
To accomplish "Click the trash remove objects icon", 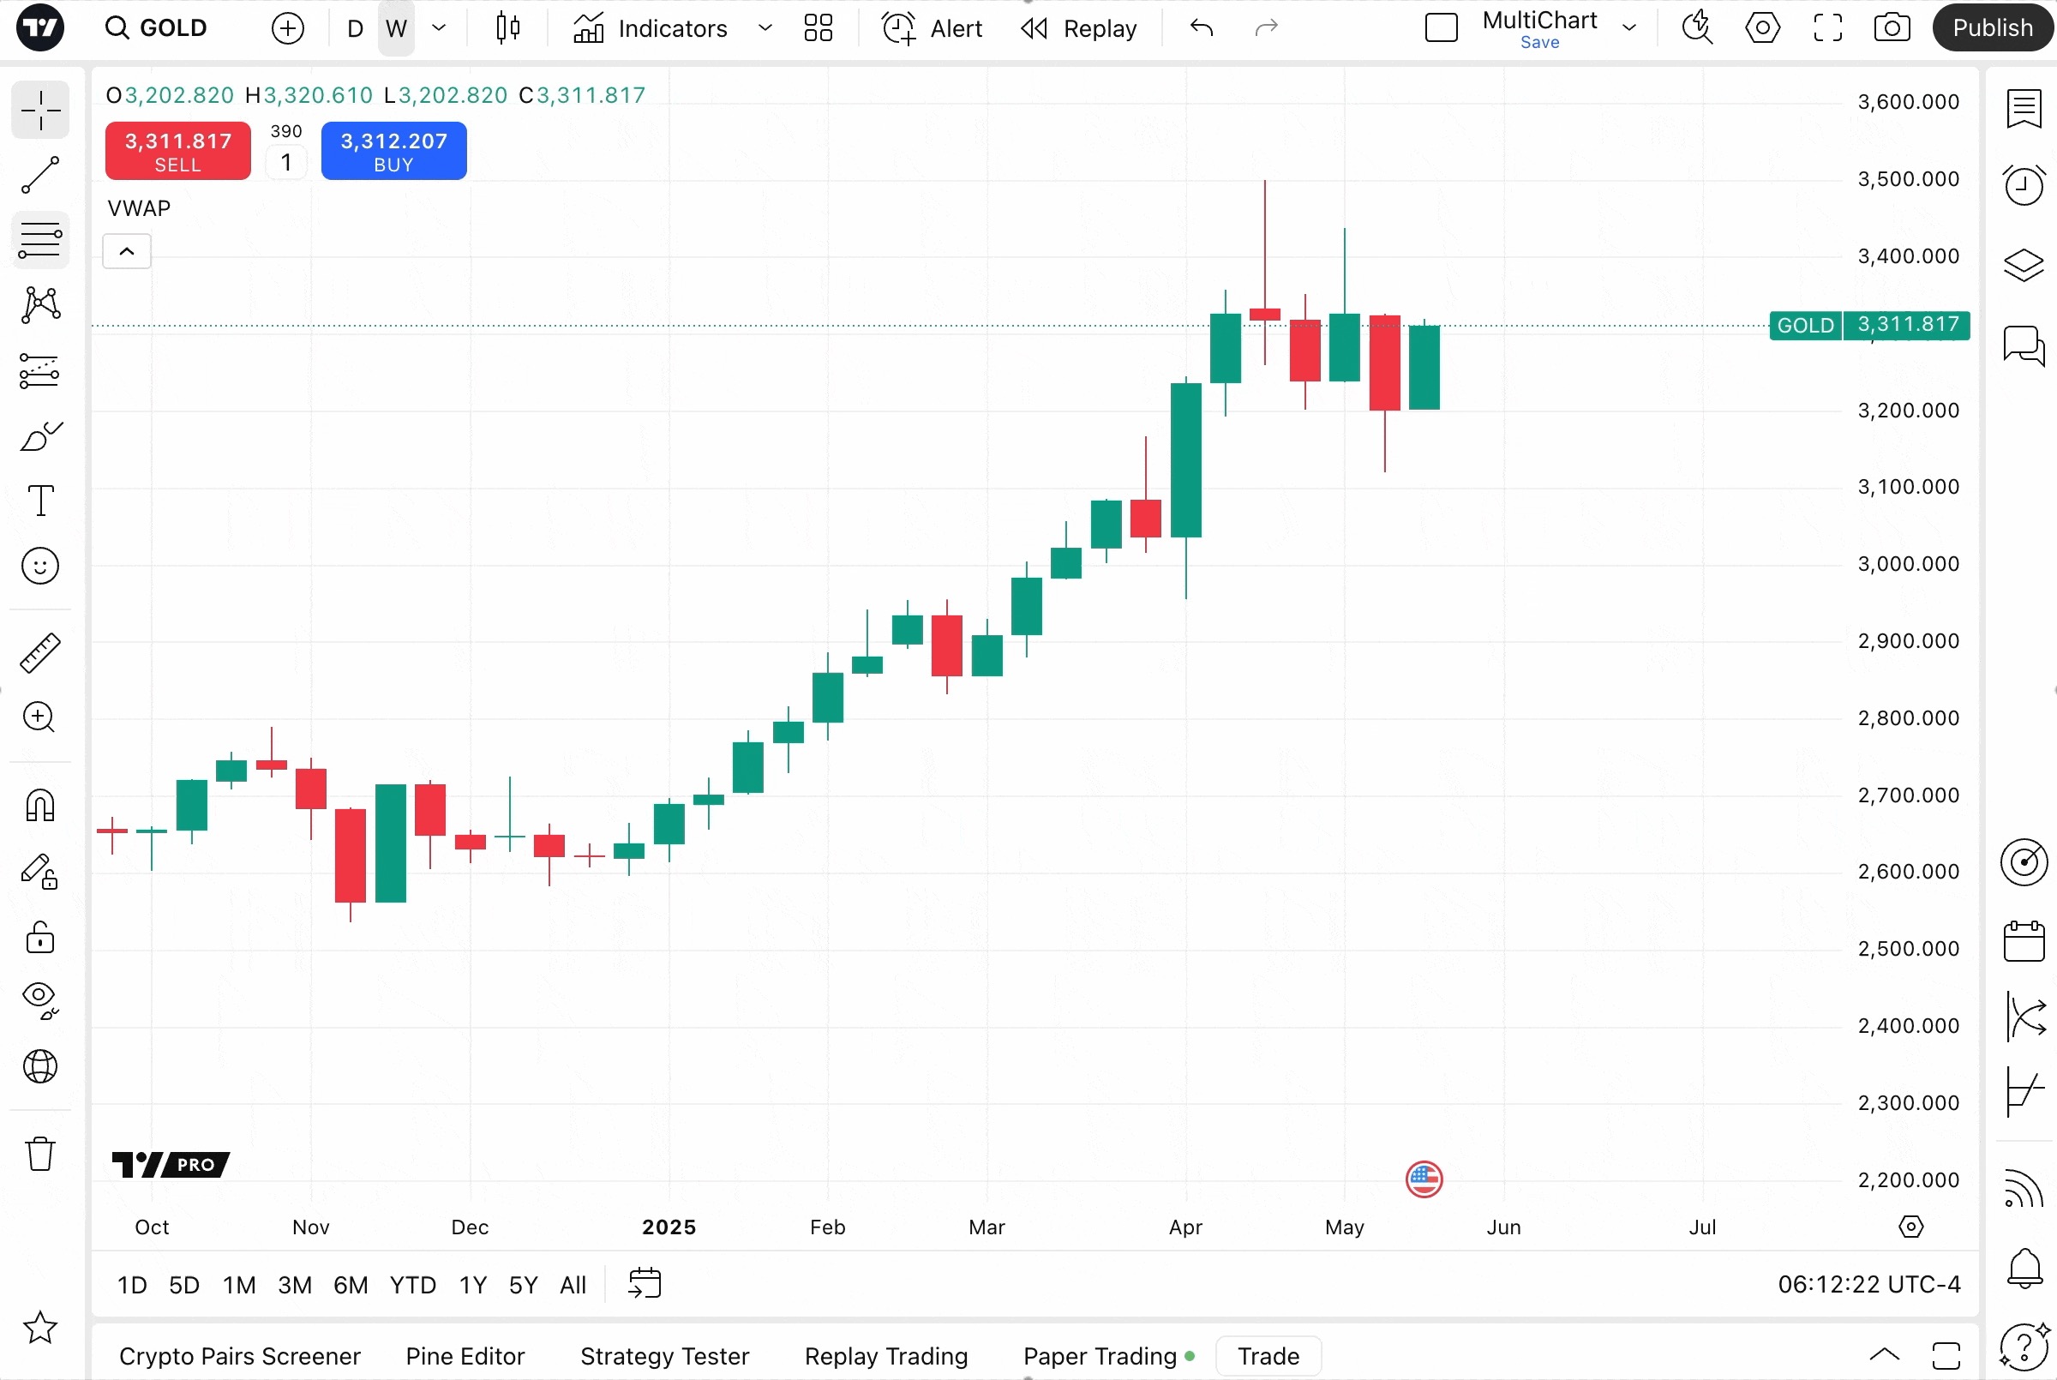I will point(40,1153).
